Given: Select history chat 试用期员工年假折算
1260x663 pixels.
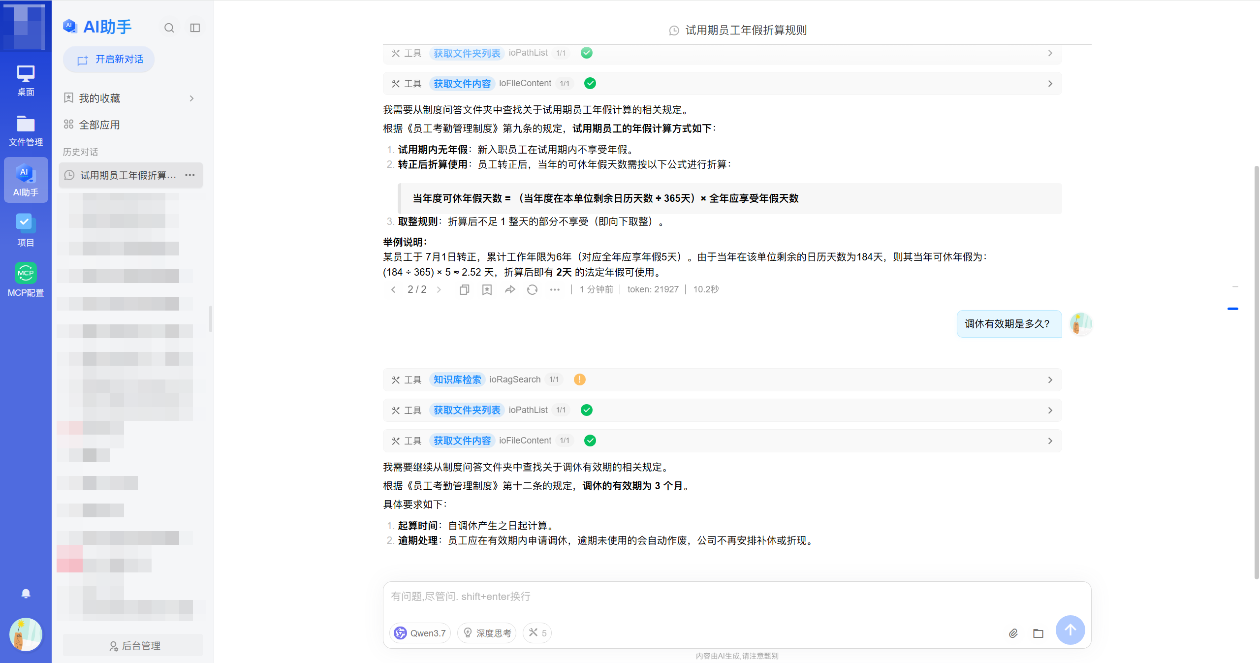Looking at the screenshot, I should coord(130,175).
